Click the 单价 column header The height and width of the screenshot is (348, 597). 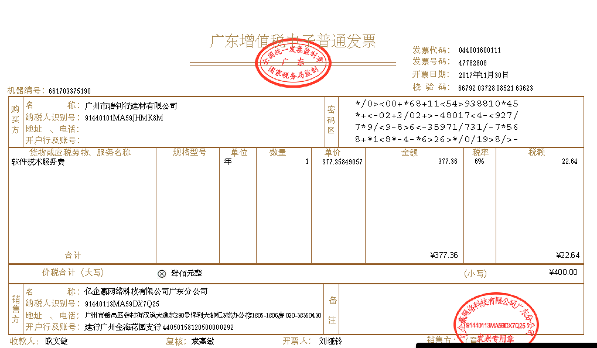tap(332, 152)
